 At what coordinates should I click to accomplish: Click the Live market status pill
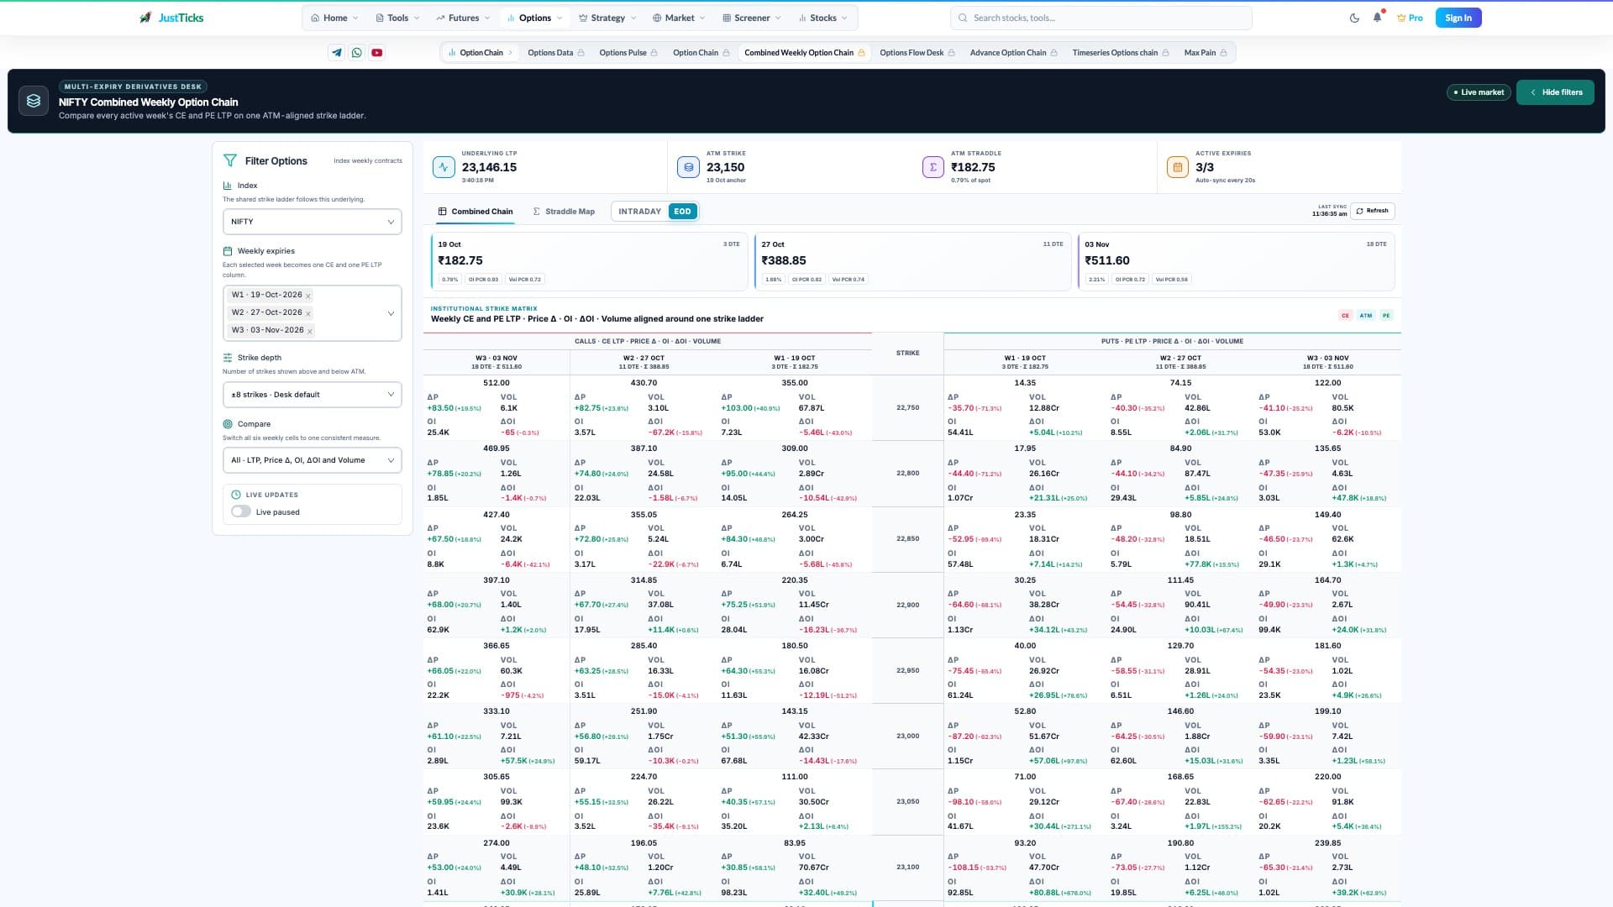(x=1479, y=92)
